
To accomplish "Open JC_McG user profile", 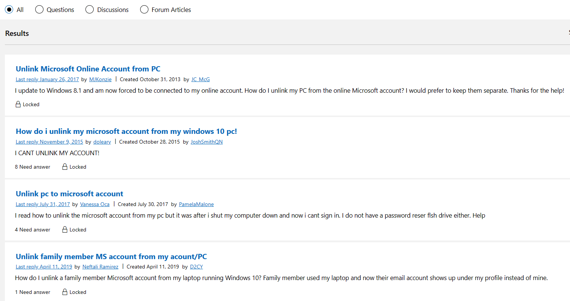I will (x=200, y=79).
